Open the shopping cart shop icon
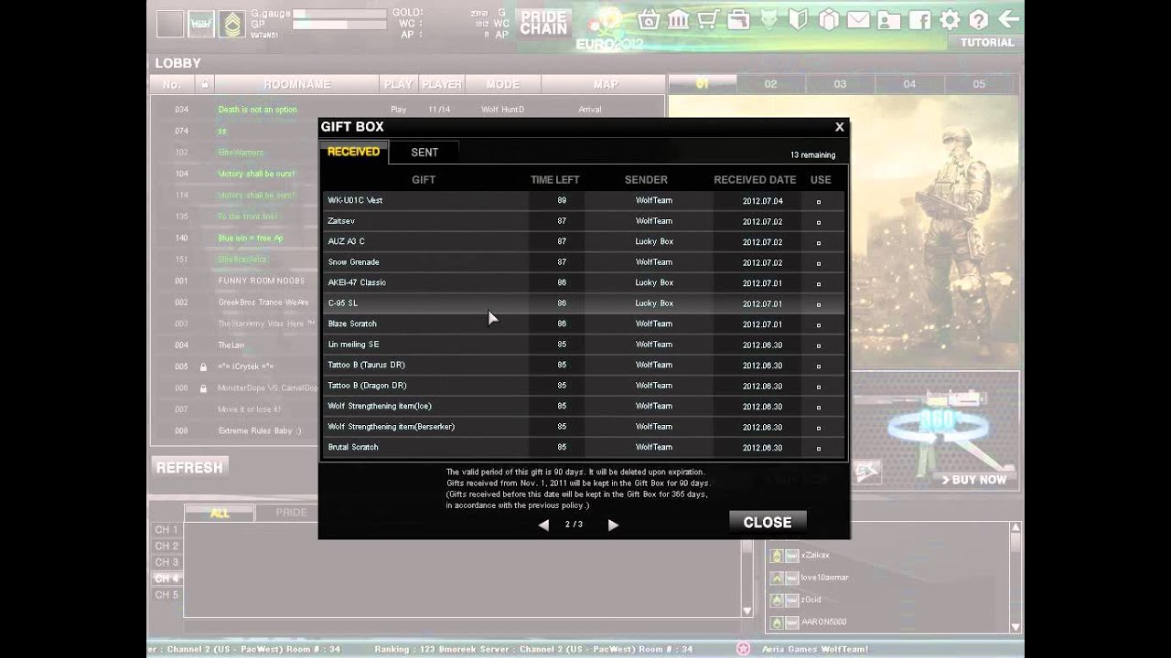 708,19
